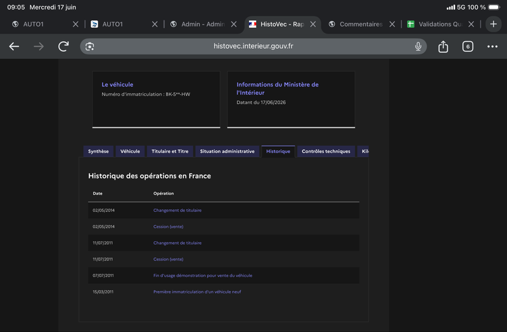This screenshot has width=507, height=332.
Task: Click the Date column header
Action: pyautogui.click(x=98, y=194)
